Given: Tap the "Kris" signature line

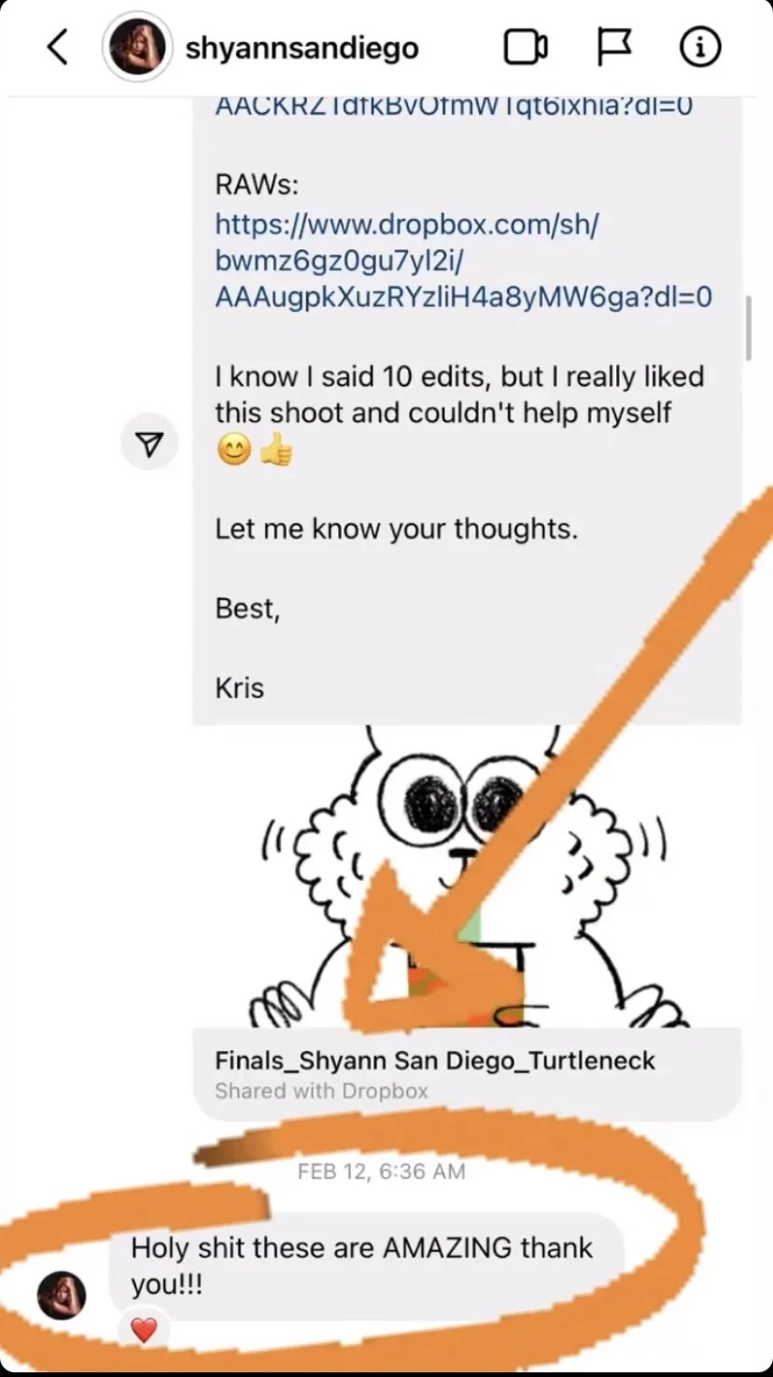Looking at the screenshot, I should click(240, 688).
